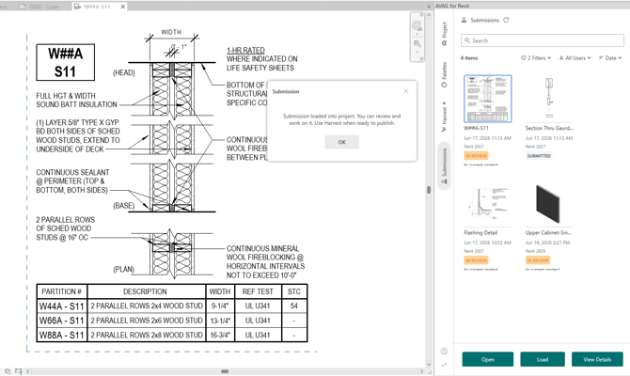Click the scroll up arrow of drawing view
This screenshot has height=376, width=630.
(x=429, y=15)
